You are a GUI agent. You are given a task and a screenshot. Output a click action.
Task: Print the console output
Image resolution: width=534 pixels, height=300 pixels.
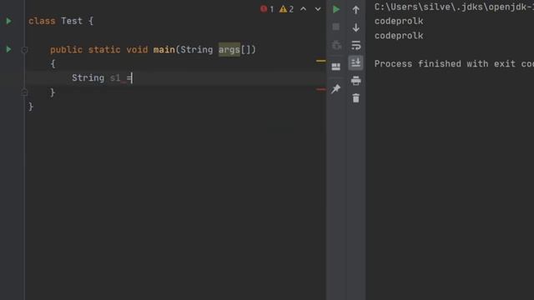click(356, 81)
